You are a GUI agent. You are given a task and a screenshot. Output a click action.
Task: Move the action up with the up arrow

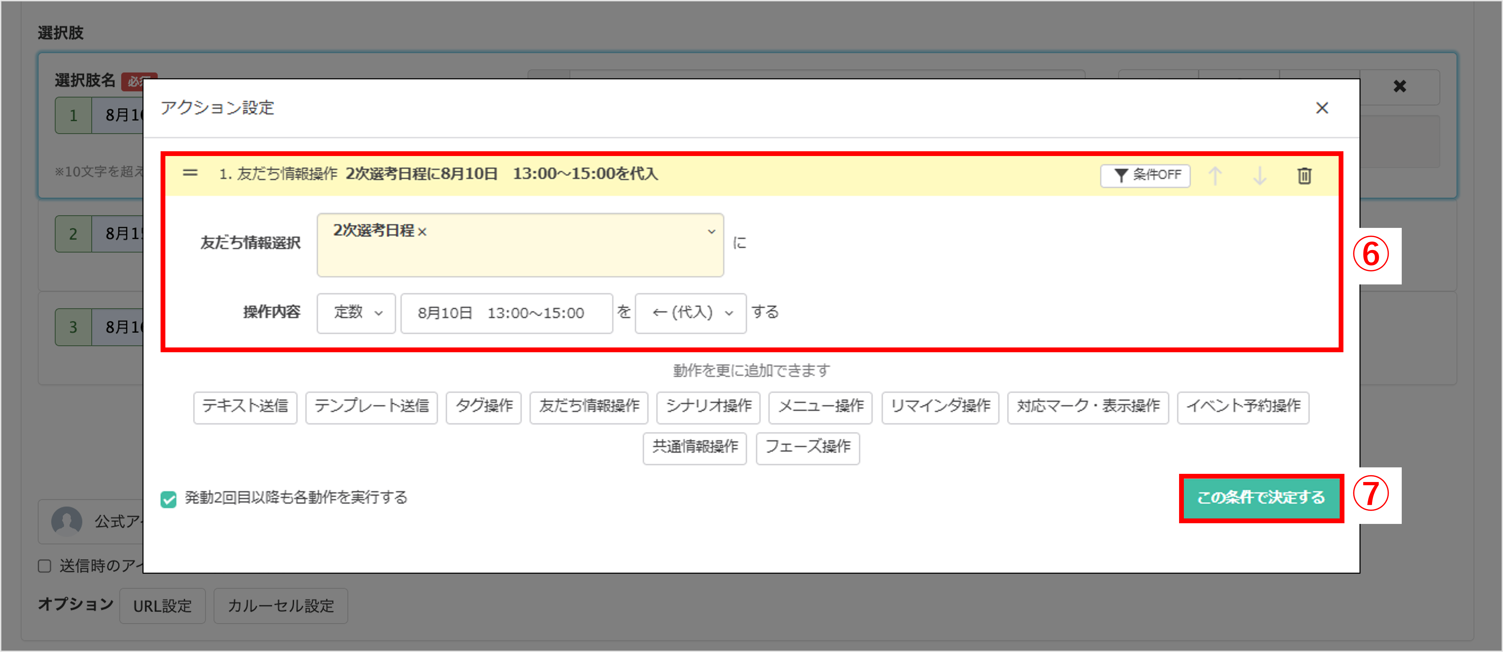point(1215,175)
